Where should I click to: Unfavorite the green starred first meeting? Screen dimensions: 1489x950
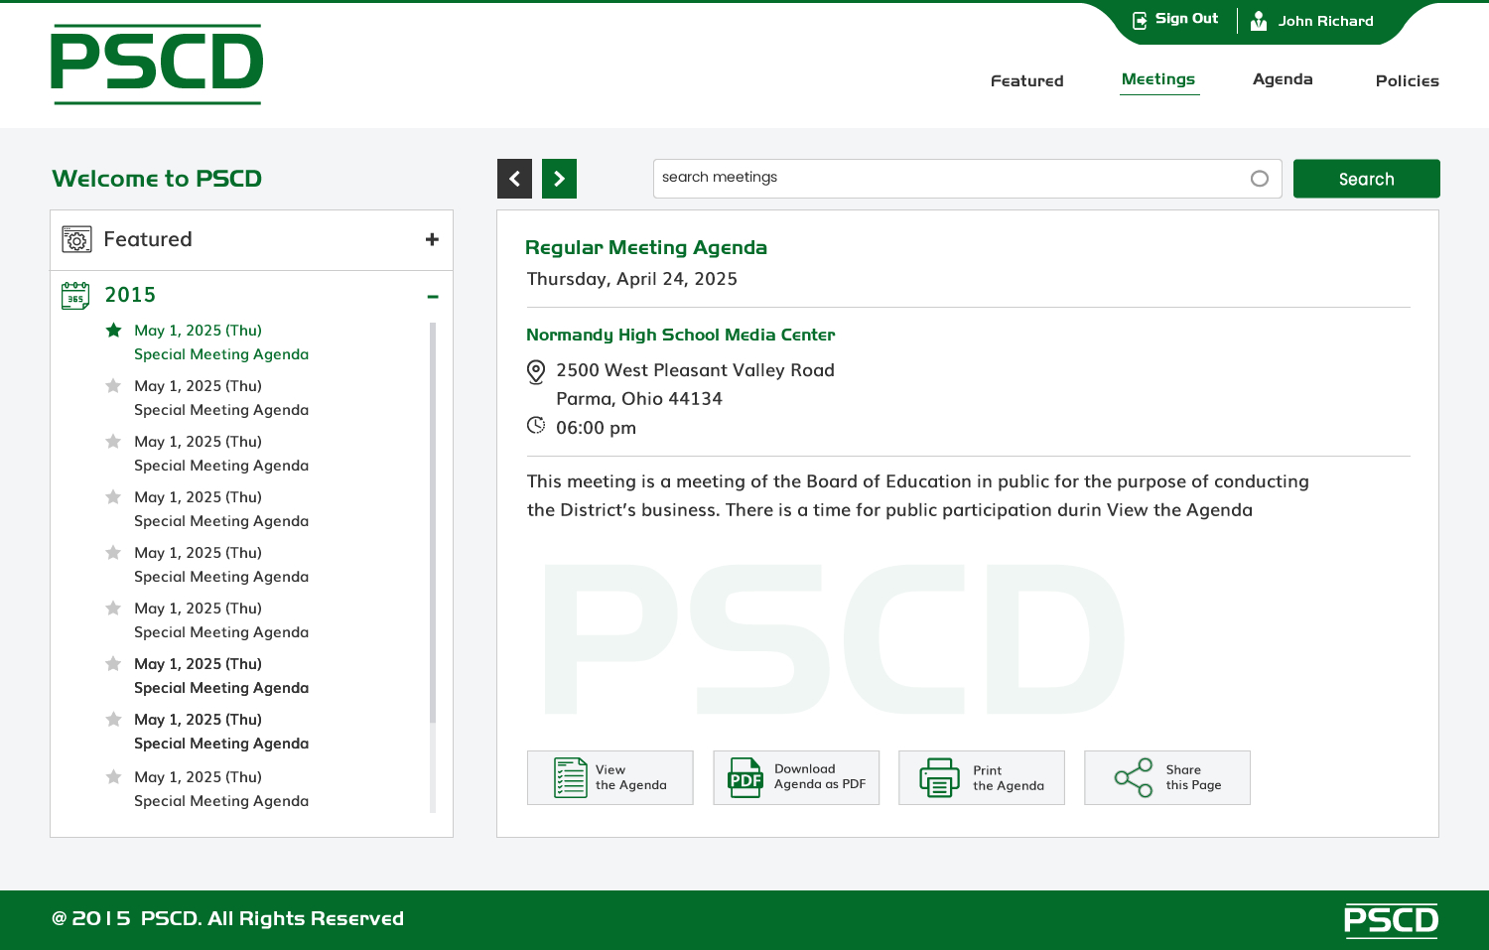click(114, 331)
